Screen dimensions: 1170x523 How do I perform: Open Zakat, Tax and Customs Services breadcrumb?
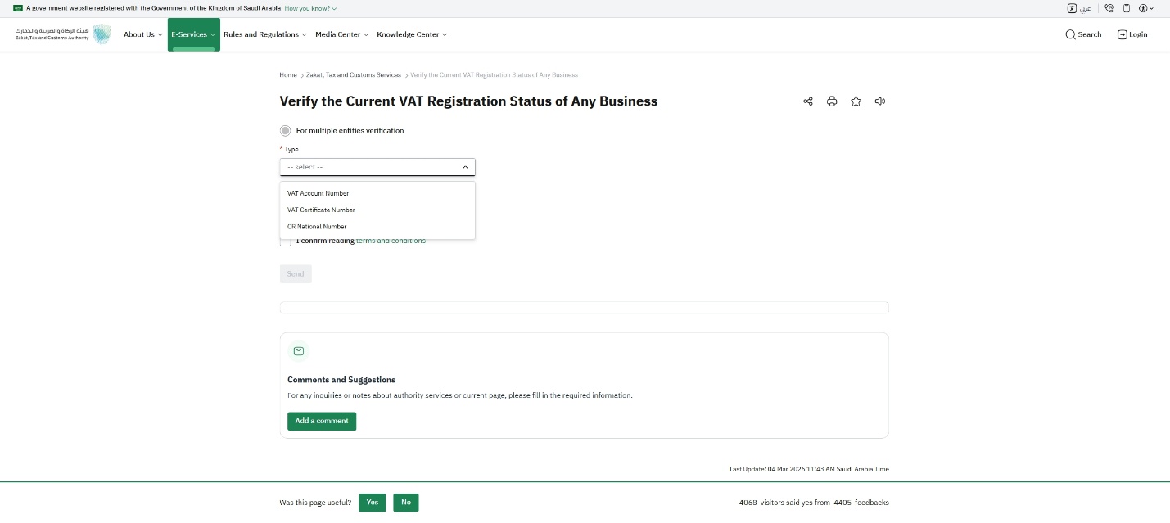pos(354,75)
